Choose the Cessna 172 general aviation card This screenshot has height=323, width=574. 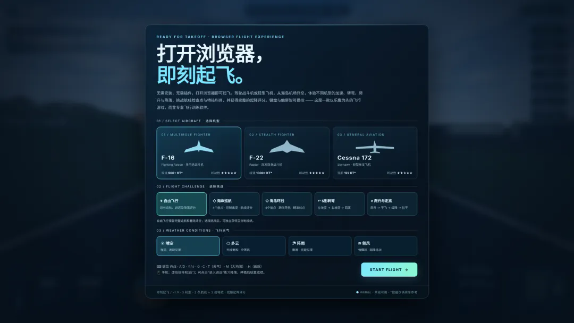pyautogui.click(x=375, y=153)
